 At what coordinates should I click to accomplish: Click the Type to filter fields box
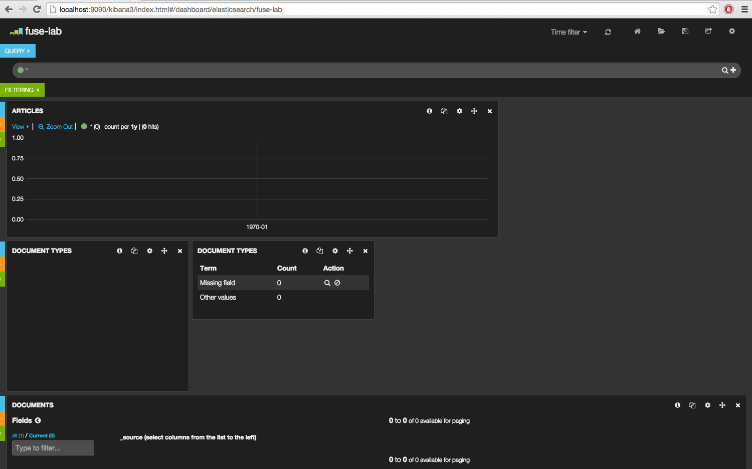(53, 448)
